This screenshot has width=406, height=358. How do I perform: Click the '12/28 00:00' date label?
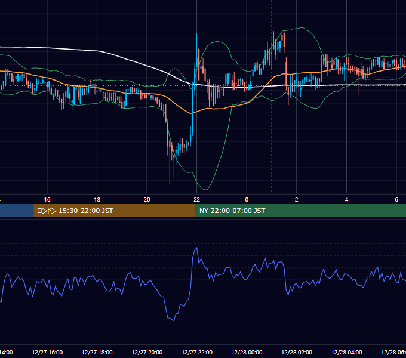pyautogui.click(x=247, y=352)
